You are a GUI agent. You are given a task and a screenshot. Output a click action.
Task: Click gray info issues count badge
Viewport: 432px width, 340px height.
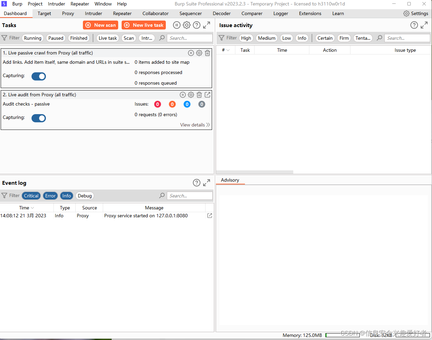[202, 104]
